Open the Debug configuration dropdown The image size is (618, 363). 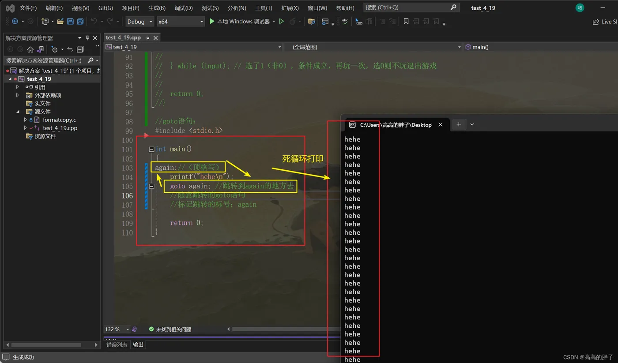pos(139,21)
